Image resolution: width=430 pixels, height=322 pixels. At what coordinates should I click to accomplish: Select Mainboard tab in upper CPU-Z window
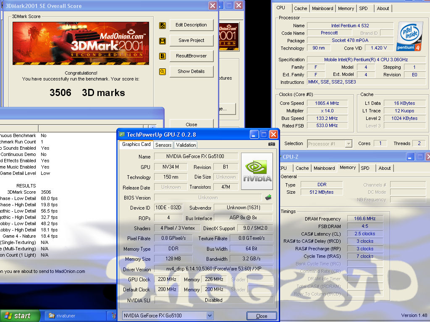[322, 8]
